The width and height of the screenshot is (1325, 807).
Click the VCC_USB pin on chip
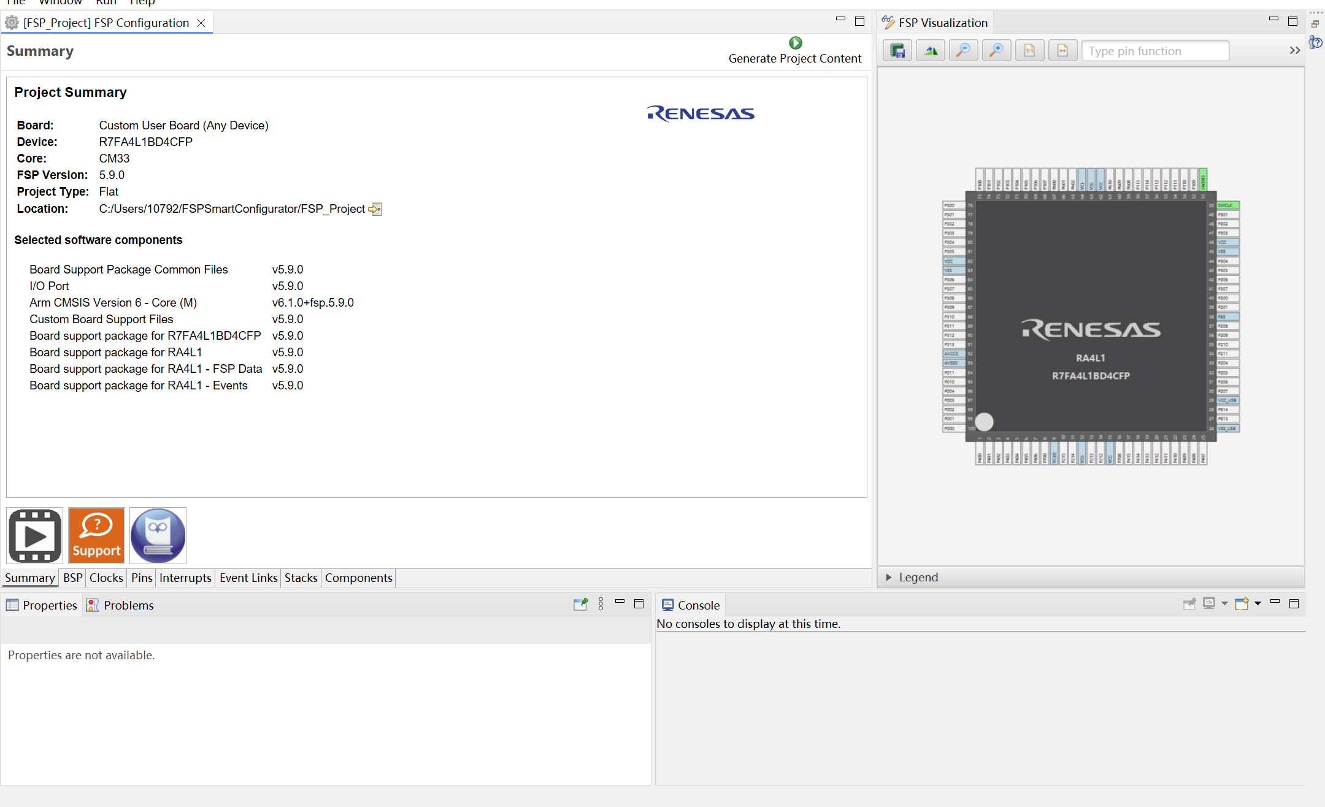point(1228,400)
